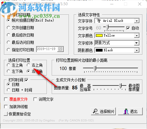The height and width of the screenshot is (129, 147).
Task: Click the 选择照片 button
Action: point(104,111)
